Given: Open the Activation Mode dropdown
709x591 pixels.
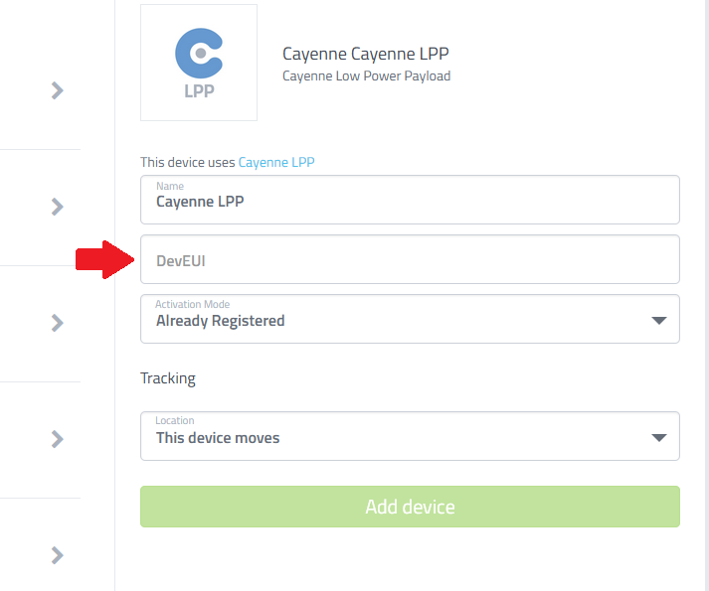Looking at the screenshot, I should (x=410, y=319).
